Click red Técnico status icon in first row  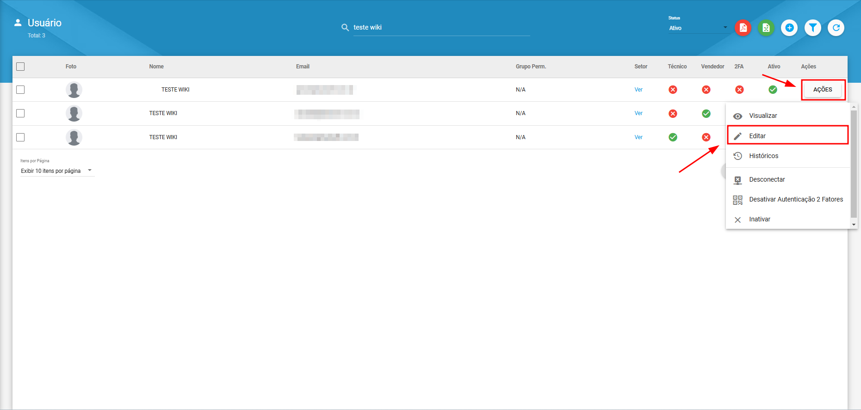pyautogui.click(x=673, y=90)
